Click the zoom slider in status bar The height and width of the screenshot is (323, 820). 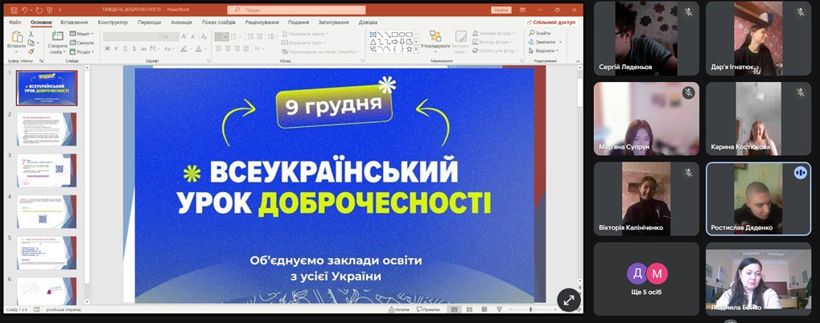(532, 309)
